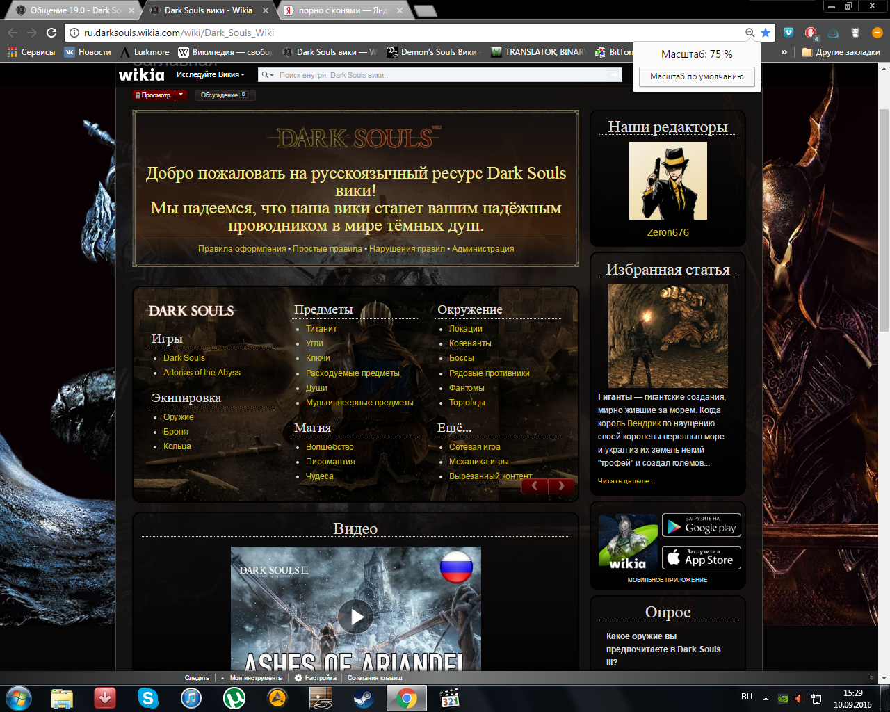This screenshot has height=712, width=890.
Task: Open the Ковенанты link
Action: [x=470, y=343]
